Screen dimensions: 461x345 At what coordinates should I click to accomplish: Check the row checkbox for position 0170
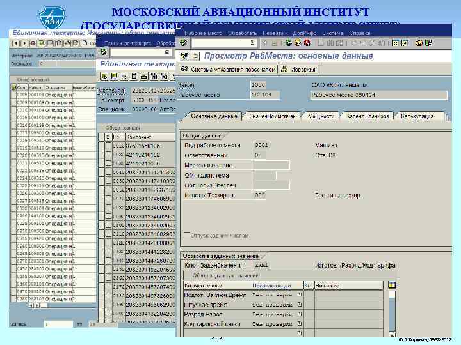pos(108,287)
